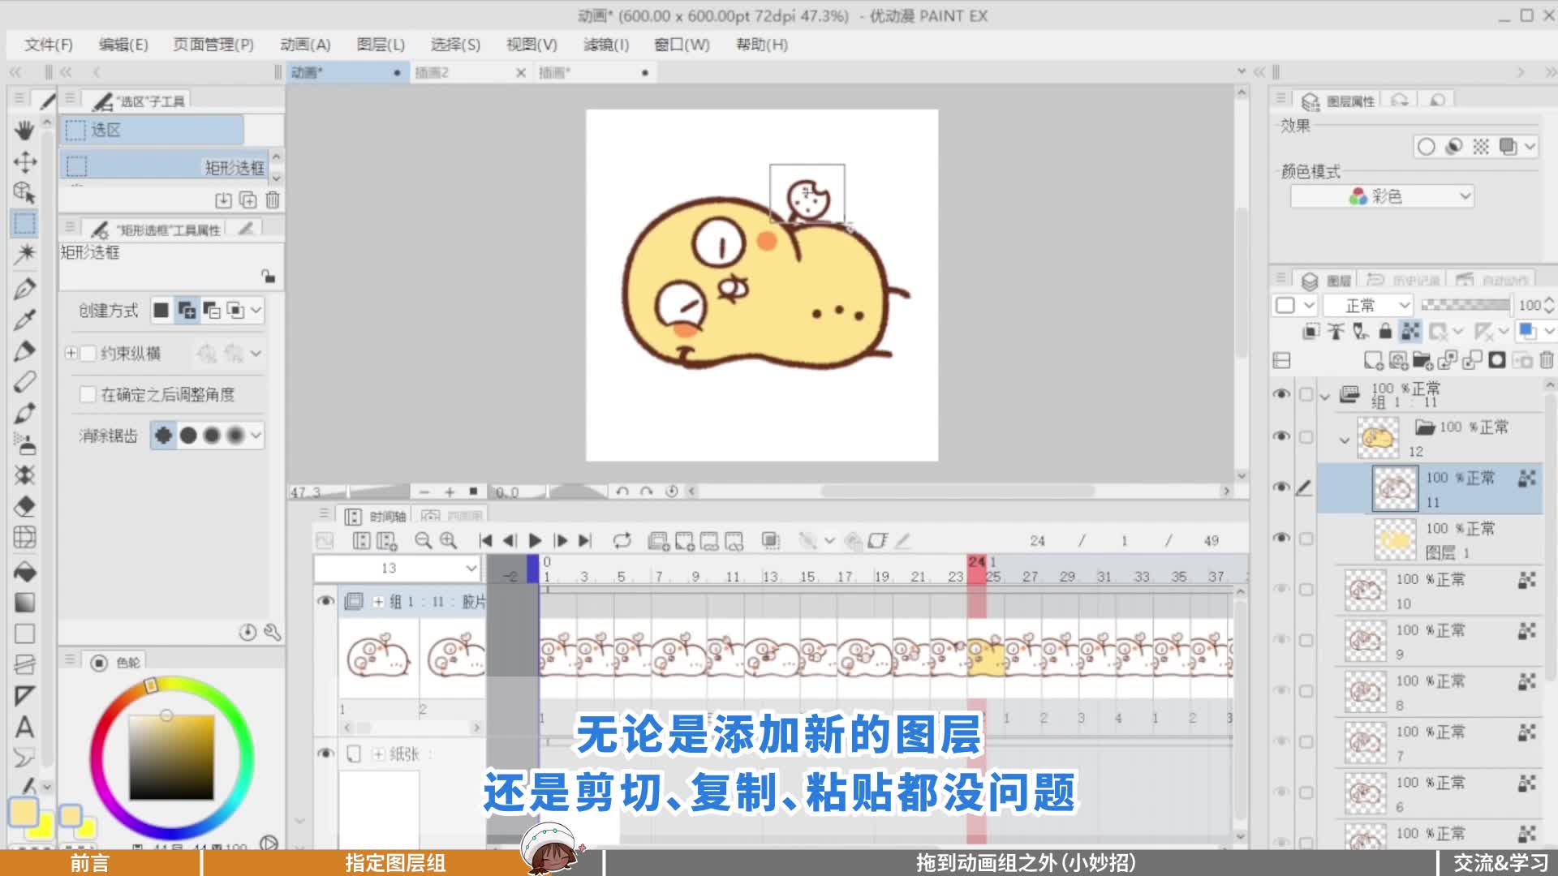Select the Fill bucket tool
Viewport: 1558px width, 876px height.
pyautogui.click(x=24, y=572)
